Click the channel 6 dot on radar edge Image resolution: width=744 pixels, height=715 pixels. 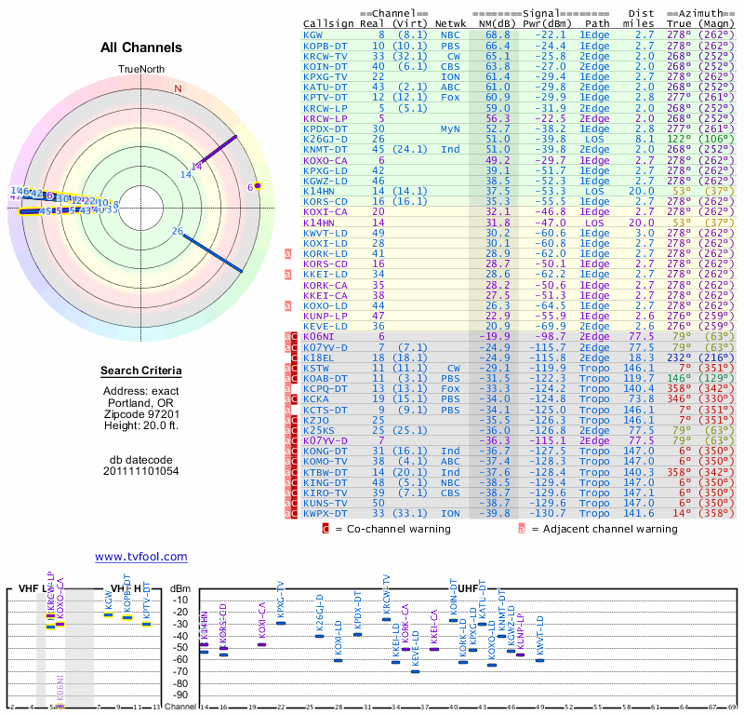click(x=258, y=186)
